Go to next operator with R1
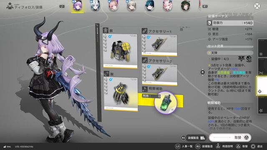Screen dimensions: 267x150 (205, 7)
